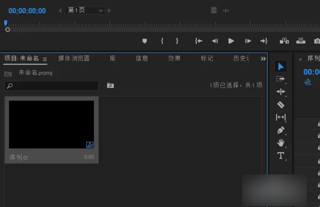
Task: Go to next page arrow
Action: pyautogui.click(x=109, y=11)
